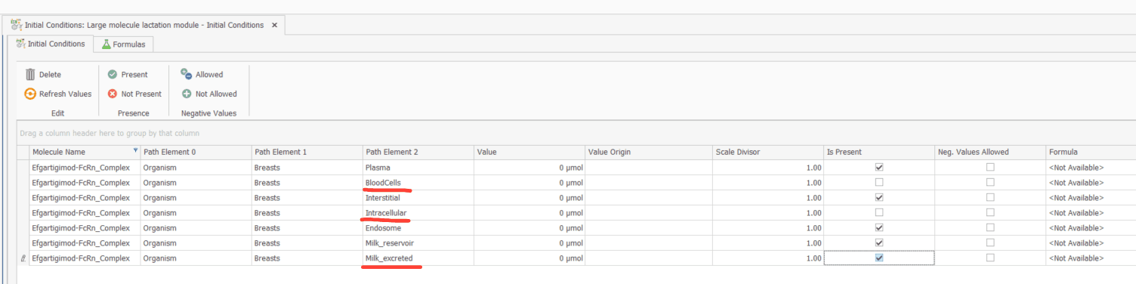Click the Allowed plus-minus icon
1136x284 pixels.
[187, 74]
